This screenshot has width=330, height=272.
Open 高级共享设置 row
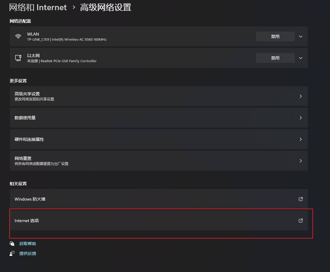pos(159,96)
